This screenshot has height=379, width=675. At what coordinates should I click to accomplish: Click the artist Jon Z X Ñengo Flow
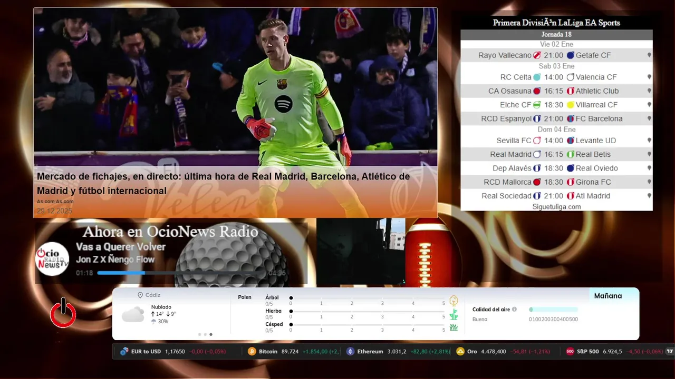click(x=115, y=260)
